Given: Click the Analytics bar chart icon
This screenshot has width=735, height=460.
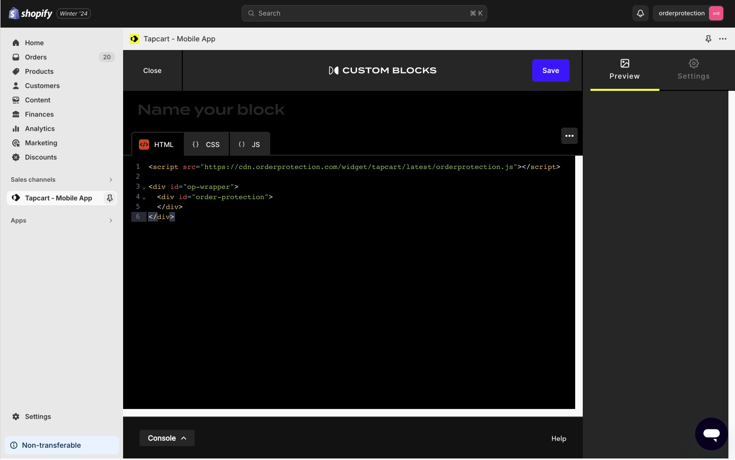Looking at the screenshot, I should (x=16, y=129).
